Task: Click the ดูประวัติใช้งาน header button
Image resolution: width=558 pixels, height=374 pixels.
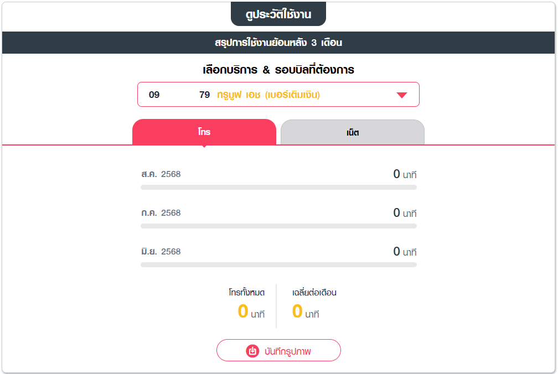Action: pyautogui.click(x=278, y=14)
